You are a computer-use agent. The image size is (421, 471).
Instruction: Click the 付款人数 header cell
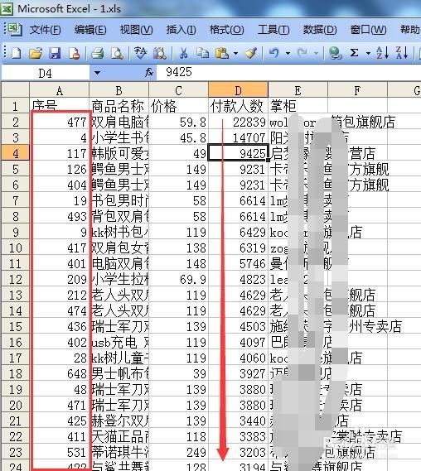pos(238,105)
